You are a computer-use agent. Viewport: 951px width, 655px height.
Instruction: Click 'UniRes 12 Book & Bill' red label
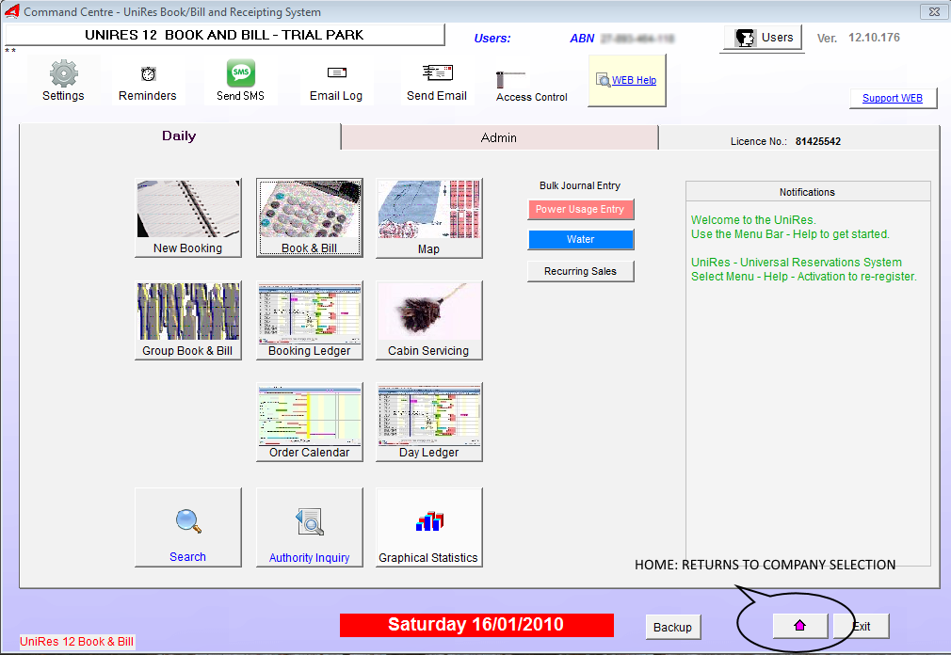(x=77, y=642)
